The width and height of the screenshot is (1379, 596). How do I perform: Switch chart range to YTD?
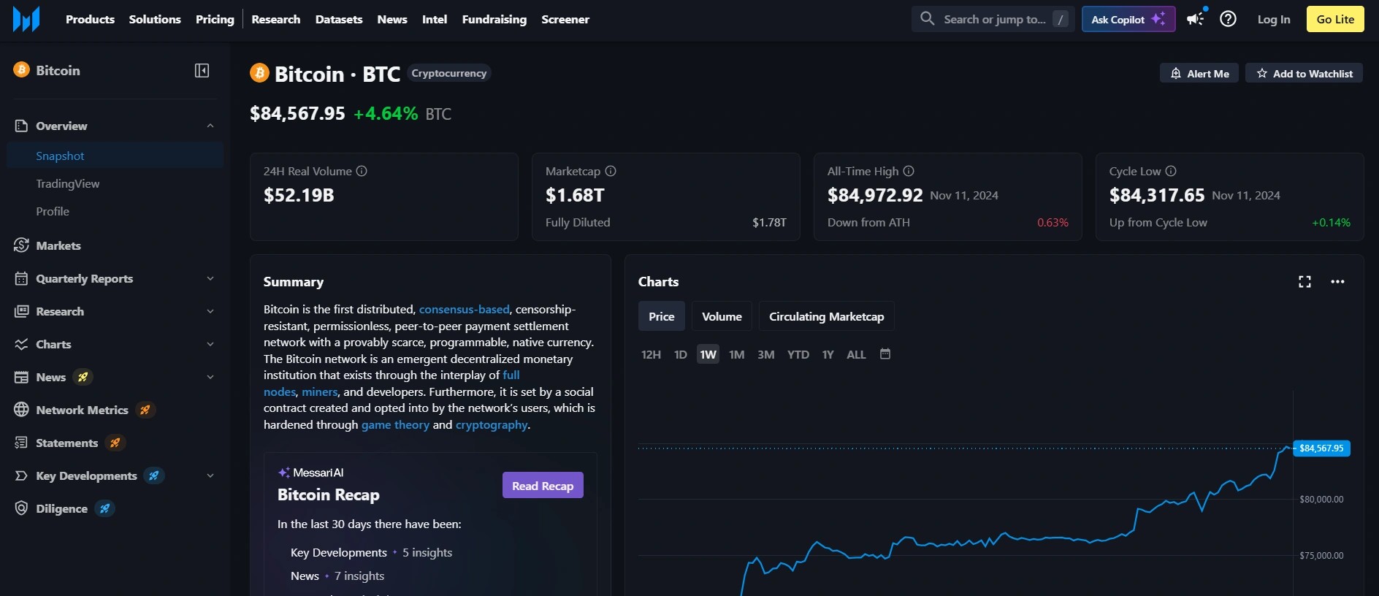coord(798,354)
